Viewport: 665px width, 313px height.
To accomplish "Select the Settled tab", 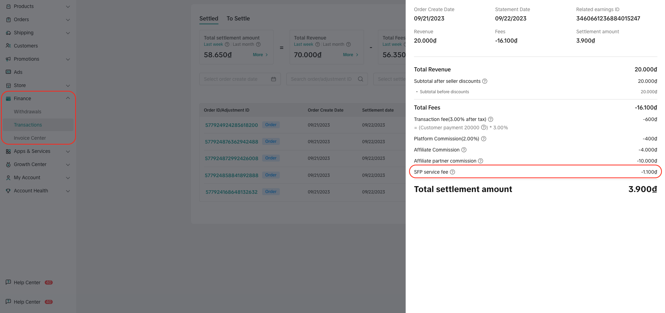I will [209, 19].
